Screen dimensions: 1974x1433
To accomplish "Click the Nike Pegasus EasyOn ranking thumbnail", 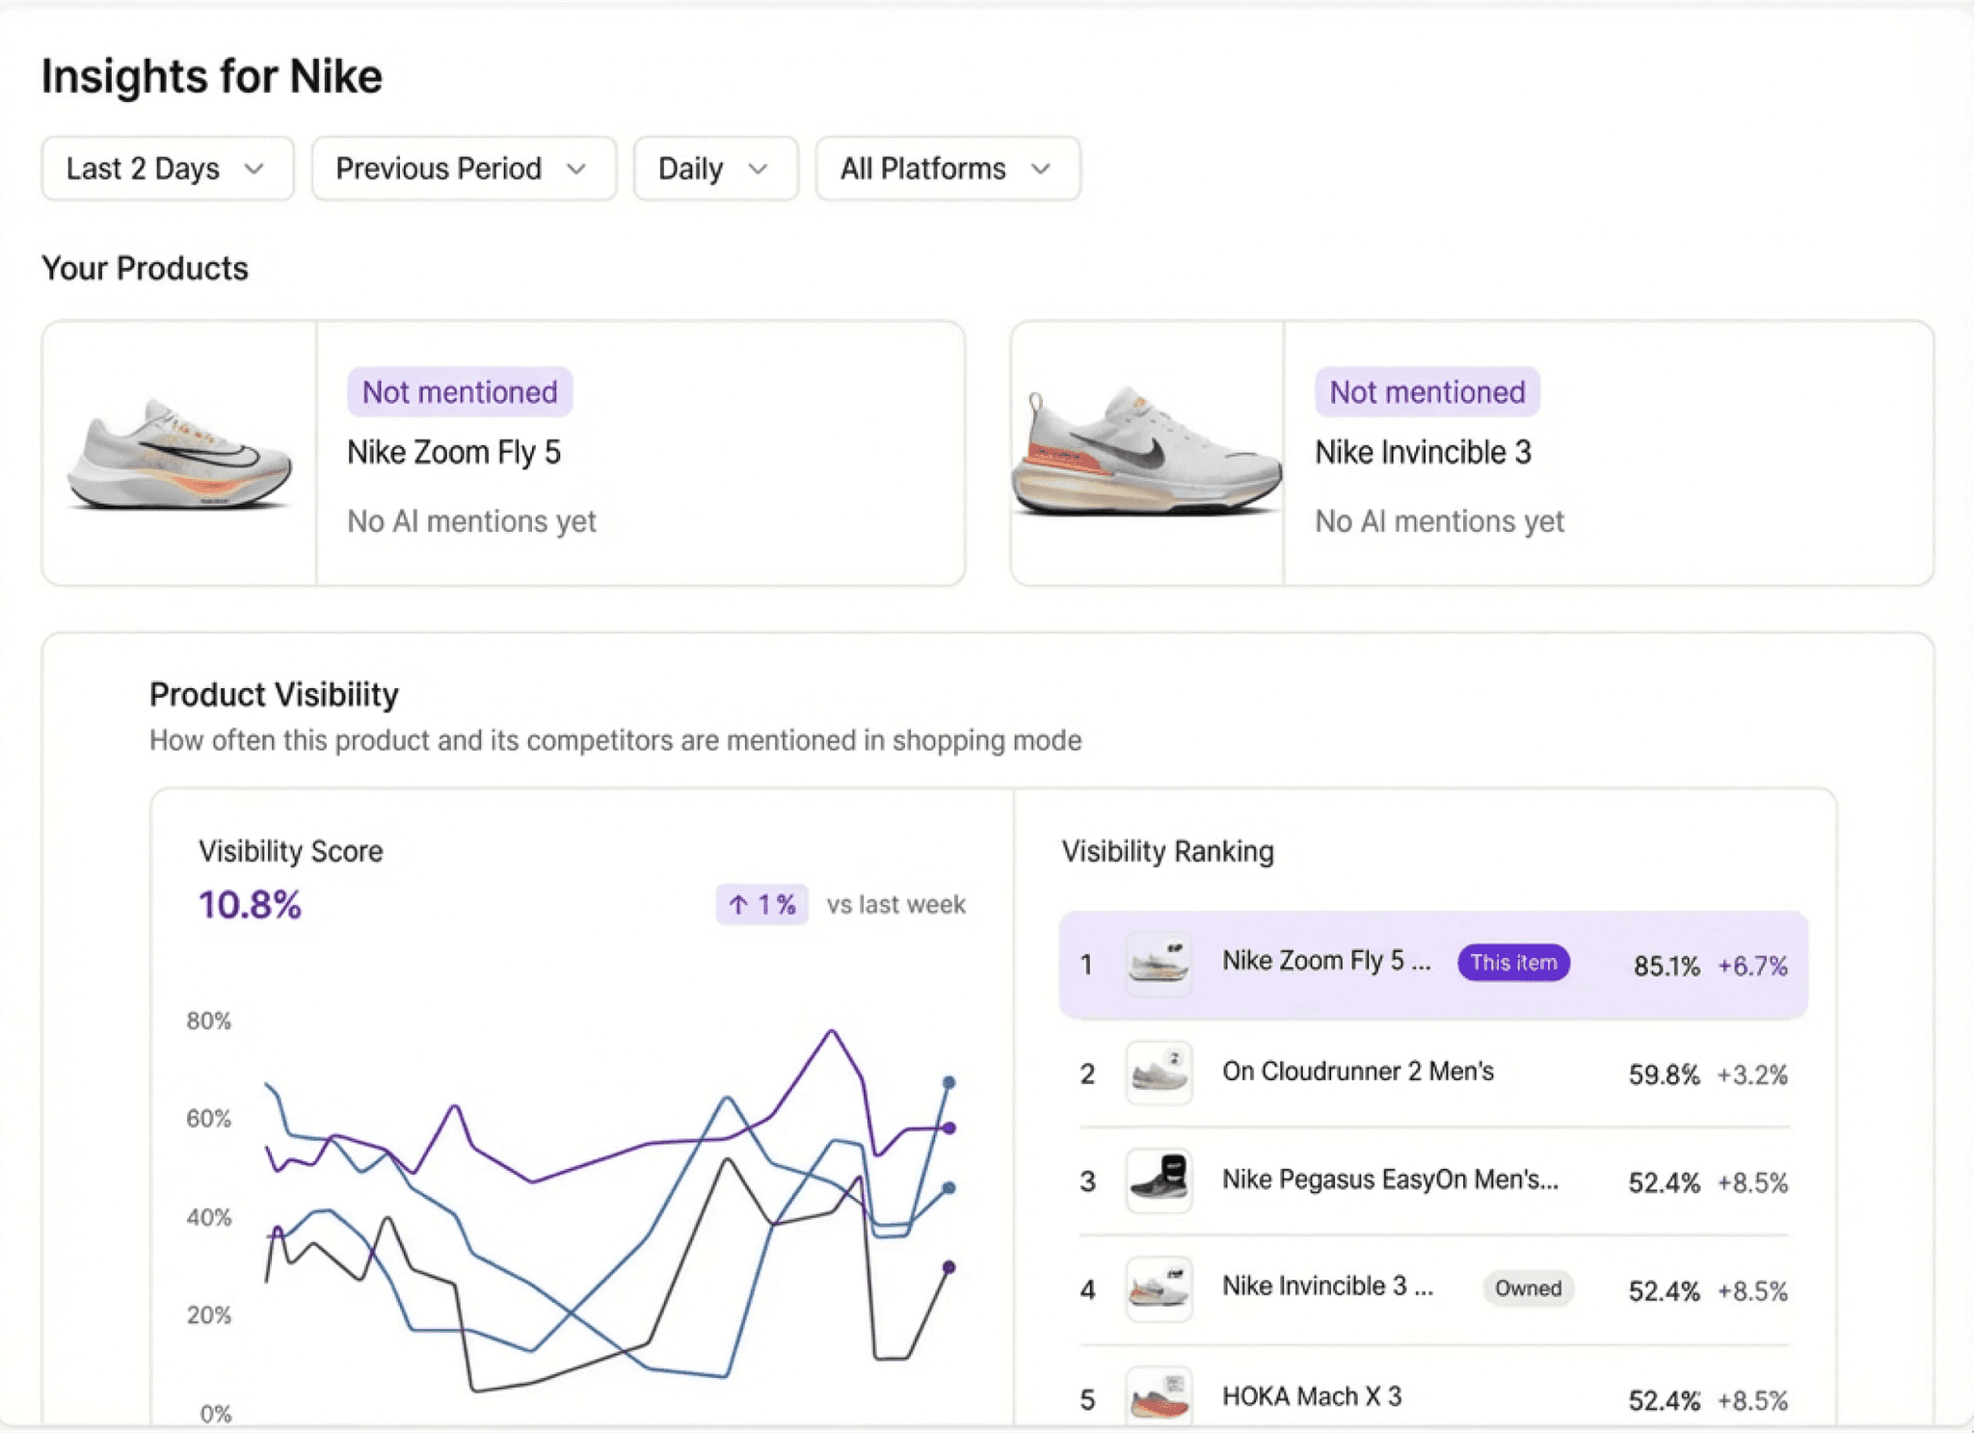I will pyautogui.click(x=1159, y=1181).
